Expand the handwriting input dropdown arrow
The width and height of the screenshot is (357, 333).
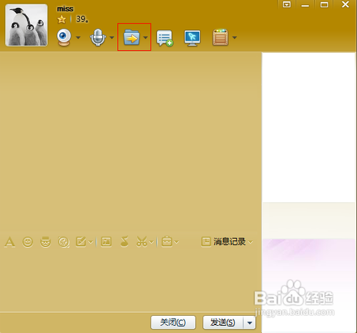pos(91,242)
